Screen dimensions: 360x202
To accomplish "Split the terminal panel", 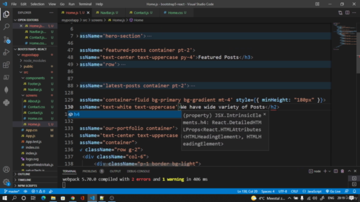I will coord(336,171).
